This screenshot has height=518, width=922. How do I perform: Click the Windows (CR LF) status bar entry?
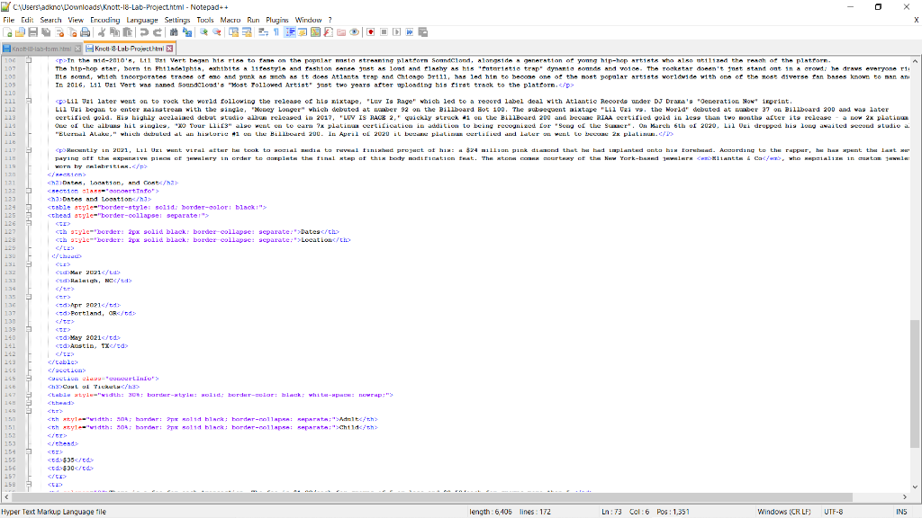tap(784, 512)
